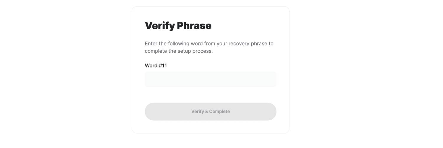Click the "Verify & Complete" button label text
This screenshot has width=443, height=148.
[x=210, y=111]
